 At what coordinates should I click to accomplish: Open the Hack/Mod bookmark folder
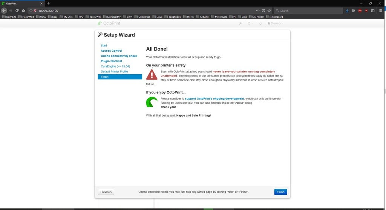[26, 17]
